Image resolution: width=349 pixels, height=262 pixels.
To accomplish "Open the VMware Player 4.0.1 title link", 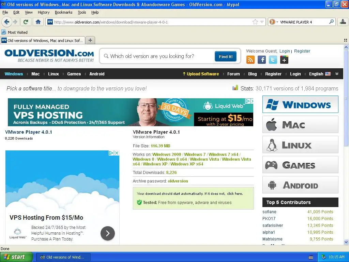I will 29,132.
